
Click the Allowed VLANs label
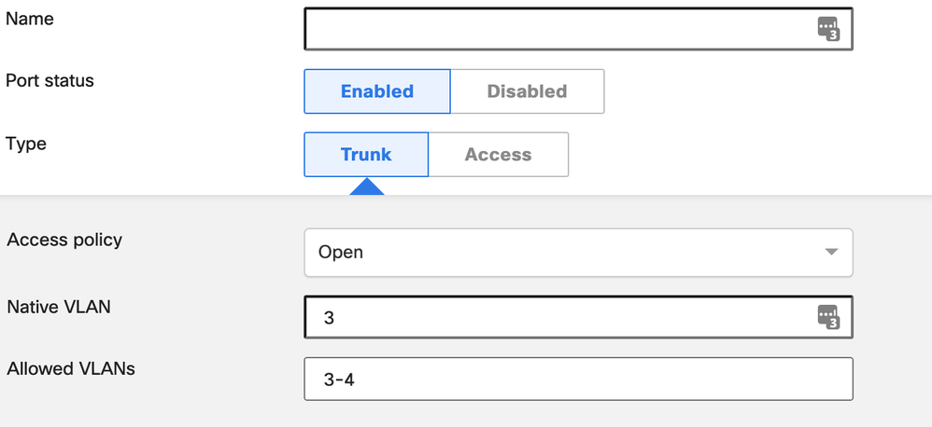[71, 368]
